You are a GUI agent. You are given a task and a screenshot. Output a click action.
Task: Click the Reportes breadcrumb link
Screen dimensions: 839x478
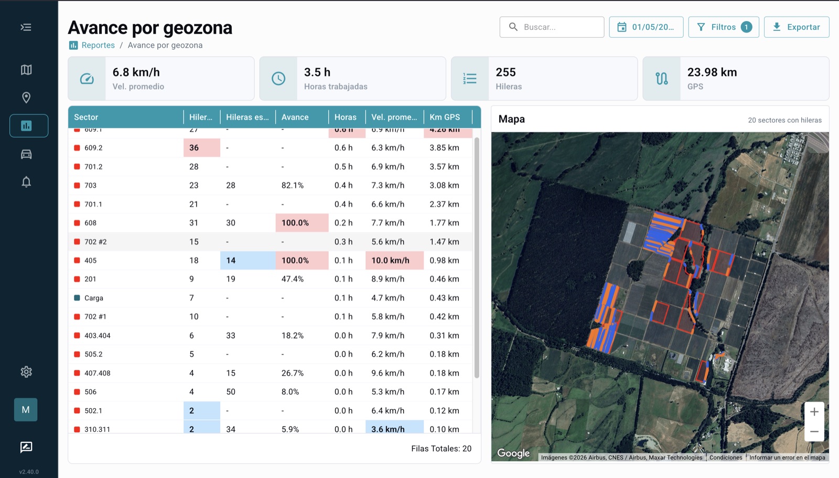tap(98, 45)
